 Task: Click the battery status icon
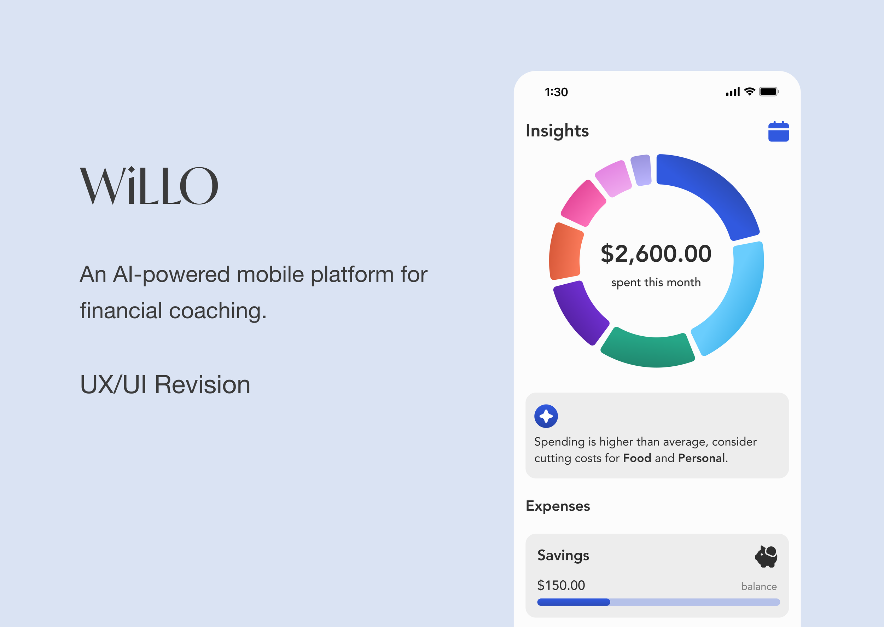(769, 92)
